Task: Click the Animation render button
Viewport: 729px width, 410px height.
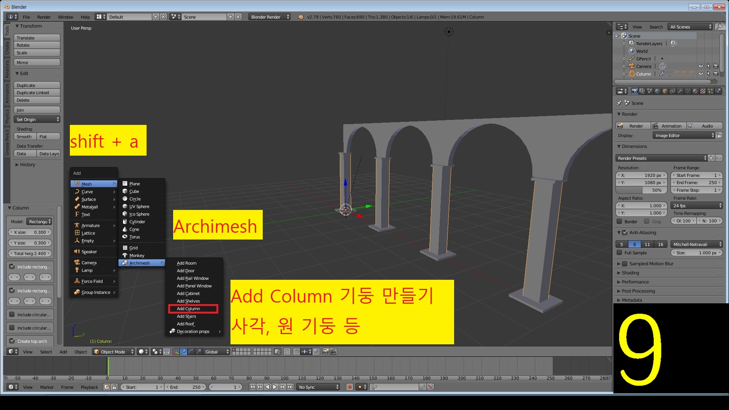Action: (x=669, y=126)
